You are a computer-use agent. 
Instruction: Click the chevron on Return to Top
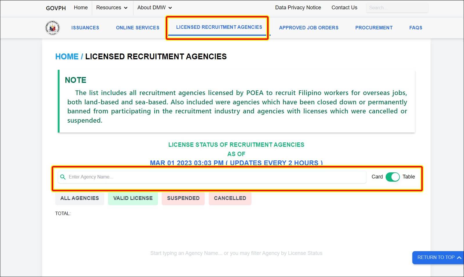[x=459, y=258]
